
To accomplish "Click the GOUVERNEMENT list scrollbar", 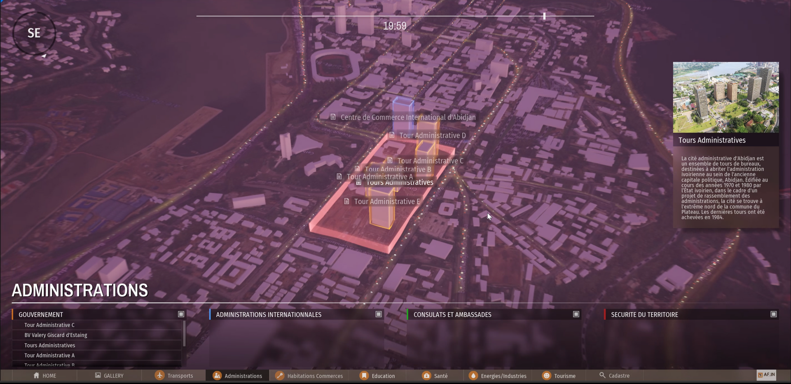I will (184, 334).
